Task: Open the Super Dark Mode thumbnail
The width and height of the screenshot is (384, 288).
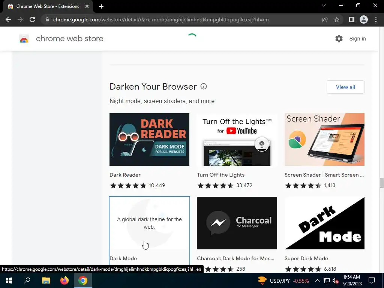Action: point(324,223)
